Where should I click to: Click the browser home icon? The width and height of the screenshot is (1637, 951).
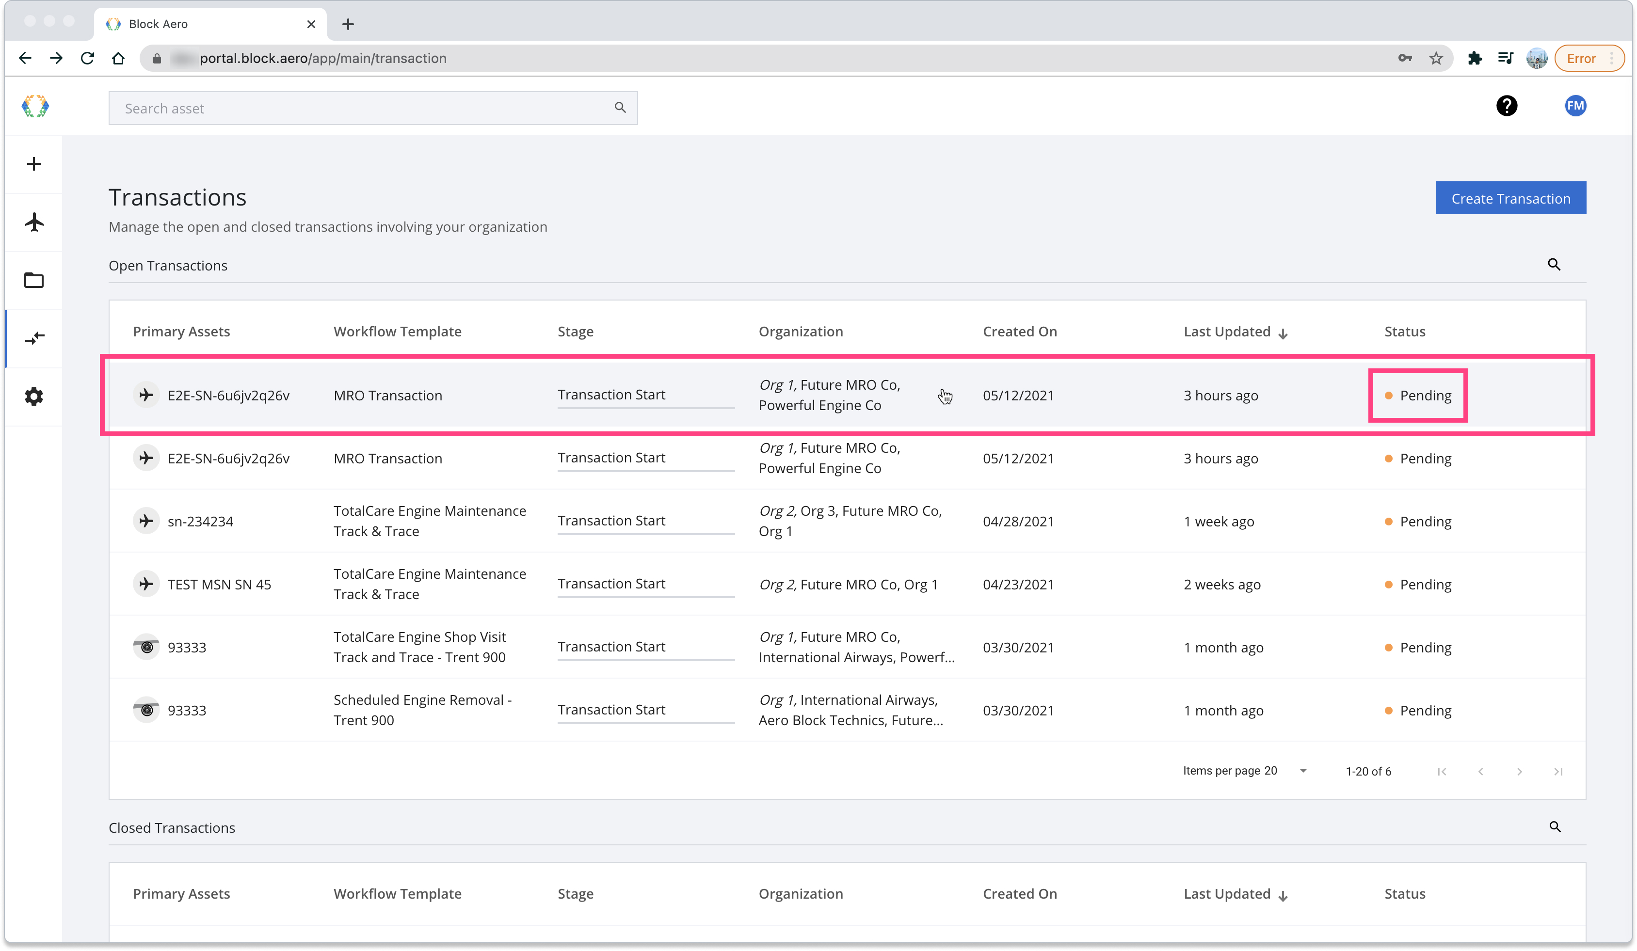click(118, 59)
